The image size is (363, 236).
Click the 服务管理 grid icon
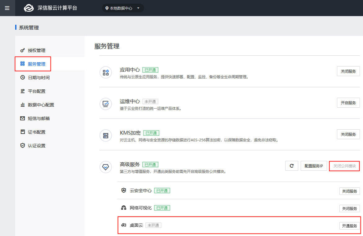pyautogui.click(x=22, y=64)
